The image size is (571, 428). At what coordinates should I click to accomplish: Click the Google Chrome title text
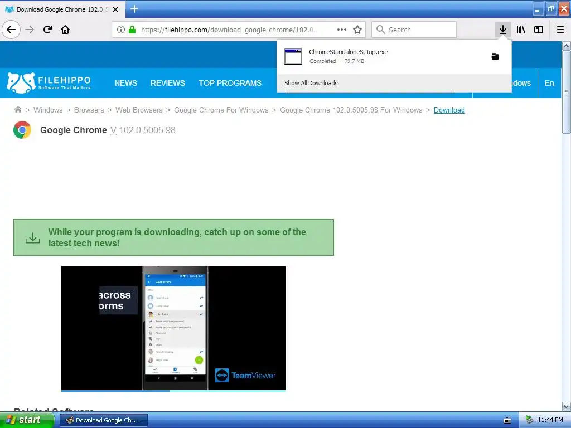point(73,130)
